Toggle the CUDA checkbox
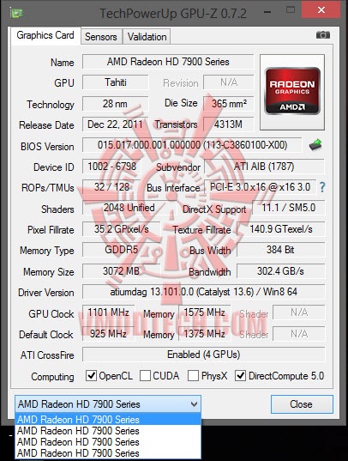Screen dimensions: 348x461 coord(145,375)
